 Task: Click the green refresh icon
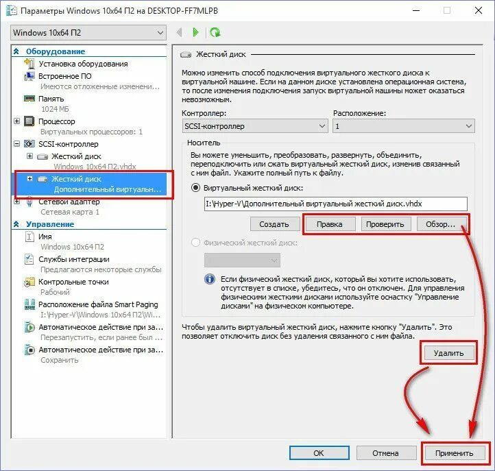coord(215,32)
